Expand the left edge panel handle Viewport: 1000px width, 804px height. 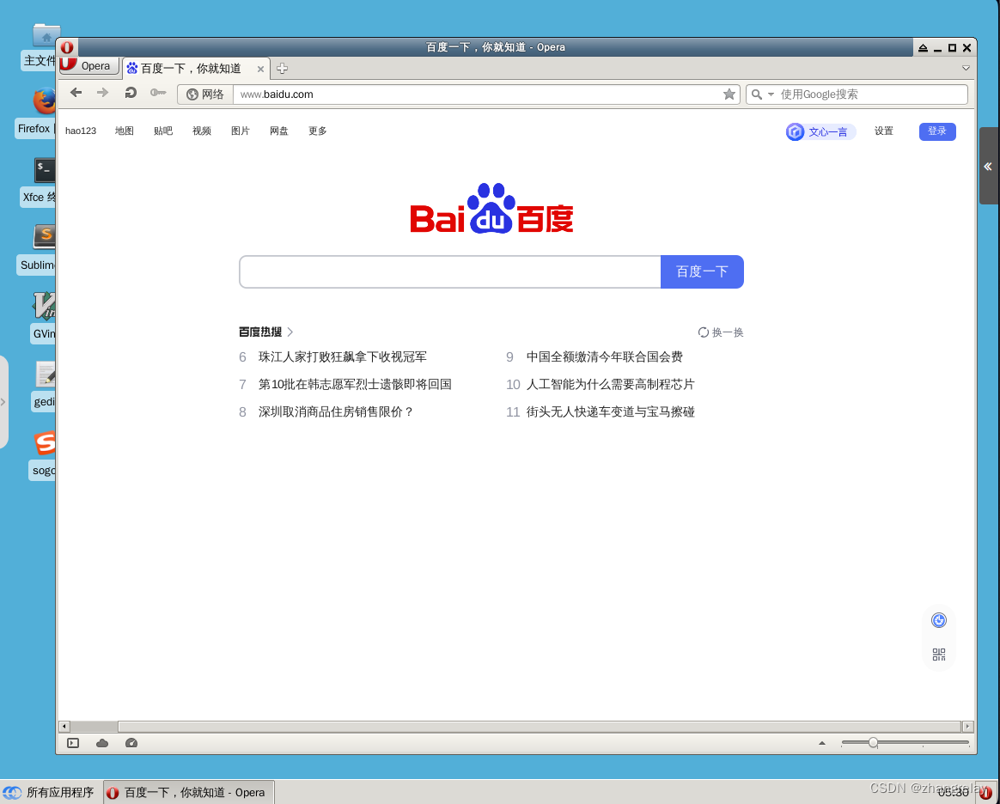3,402
